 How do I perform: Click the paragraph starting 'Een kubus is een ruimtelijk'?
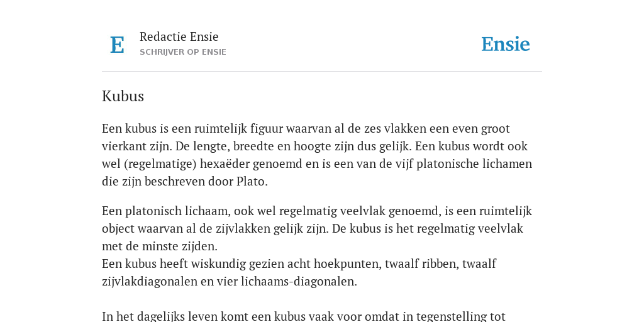click(317, 155)
